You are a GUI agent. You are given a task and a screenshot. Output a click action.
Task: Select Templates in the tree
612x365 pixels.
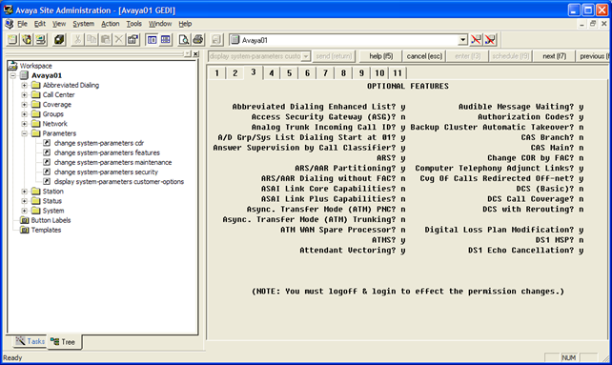click(46, 230)
